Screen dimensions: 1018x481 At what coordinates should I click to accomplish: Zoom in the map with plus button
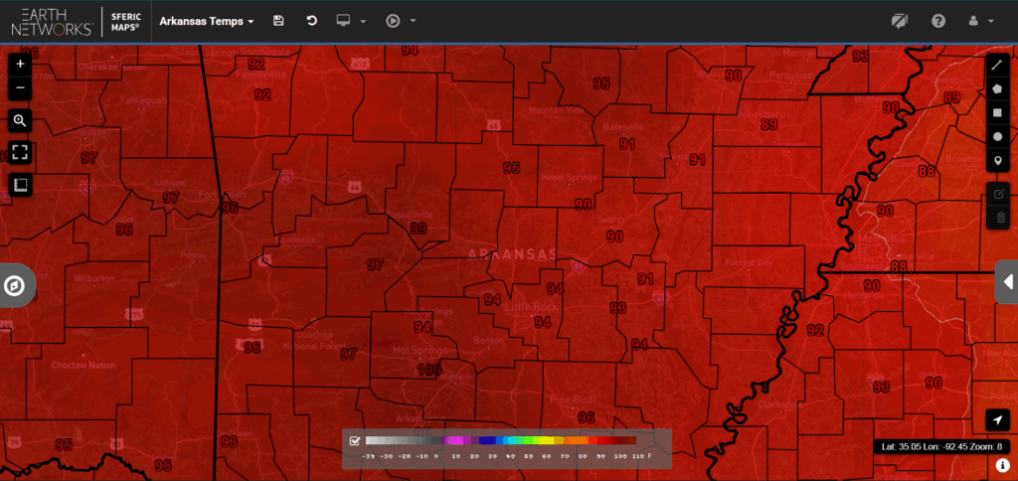20,64
